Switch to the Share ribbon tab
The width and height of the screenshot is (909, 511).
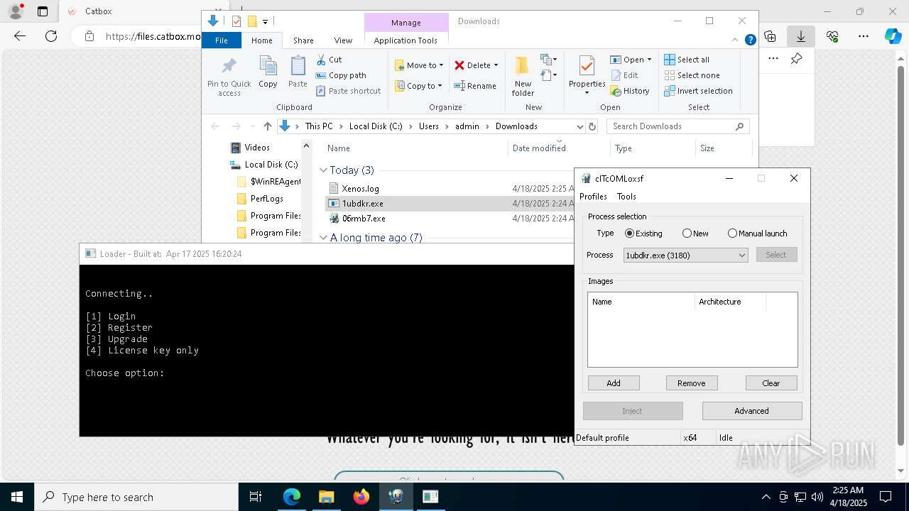coord(303,40)
